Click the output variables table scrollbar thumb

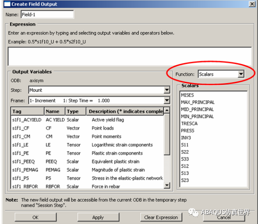click(x=167, y=134)
